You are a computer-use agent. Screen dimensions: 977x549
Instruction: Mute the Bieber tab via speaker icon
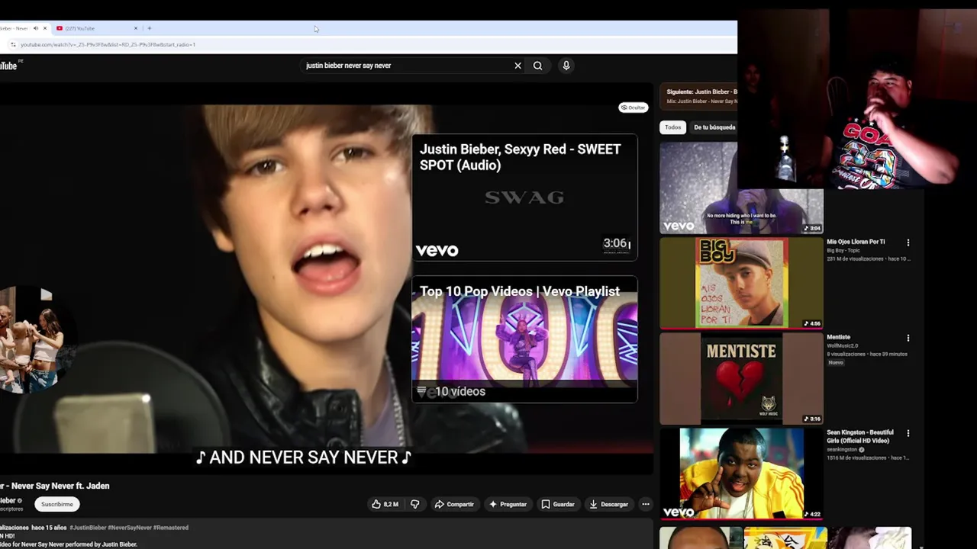tap(35, 28)
